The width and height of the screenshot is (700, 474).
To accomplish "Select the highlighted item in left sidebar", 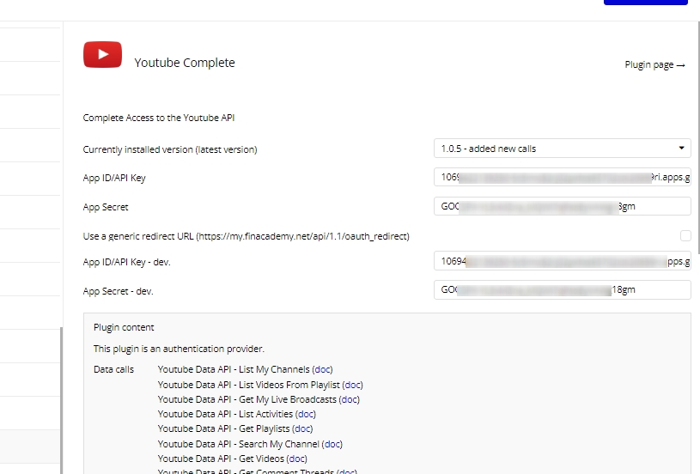I will tap(31, 446).
